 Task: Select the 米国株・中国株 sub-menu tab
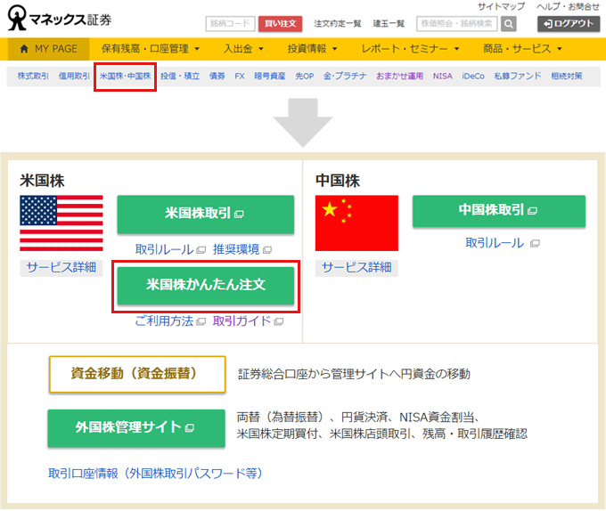[x=126, y=77]
